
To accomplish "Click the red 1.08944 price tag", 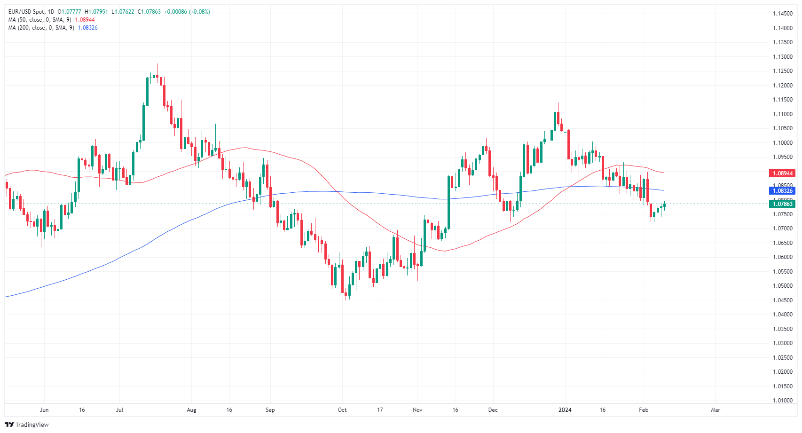I will pos(782,173).
